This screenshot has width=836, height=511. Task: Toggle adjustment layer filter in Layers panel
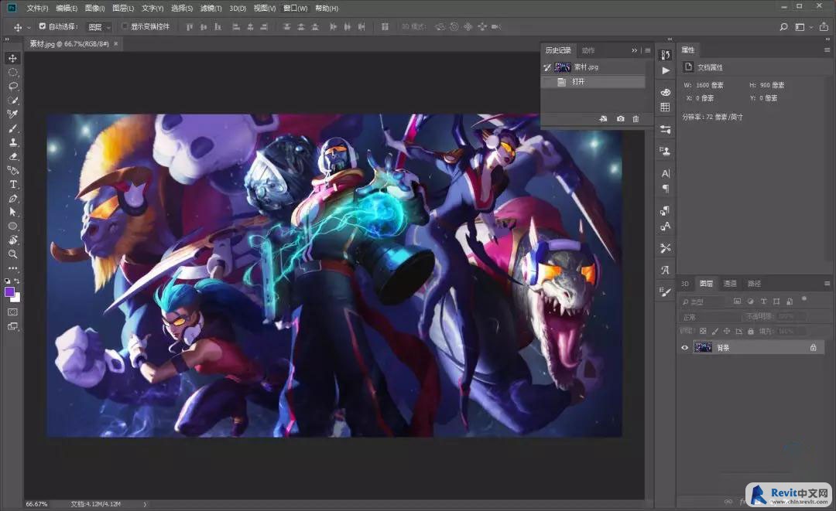(751, 301)
